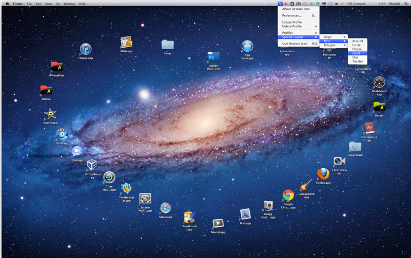
Task: Choose the Twister layout
Action: click(x=358, y=61)
